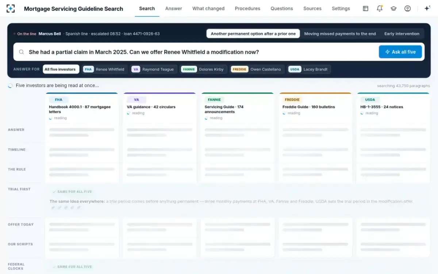Click 'Handbook 4000.1 · 87 mortgagee letters' heading
This screenshot has width=438, height=274.
[80, 110]
